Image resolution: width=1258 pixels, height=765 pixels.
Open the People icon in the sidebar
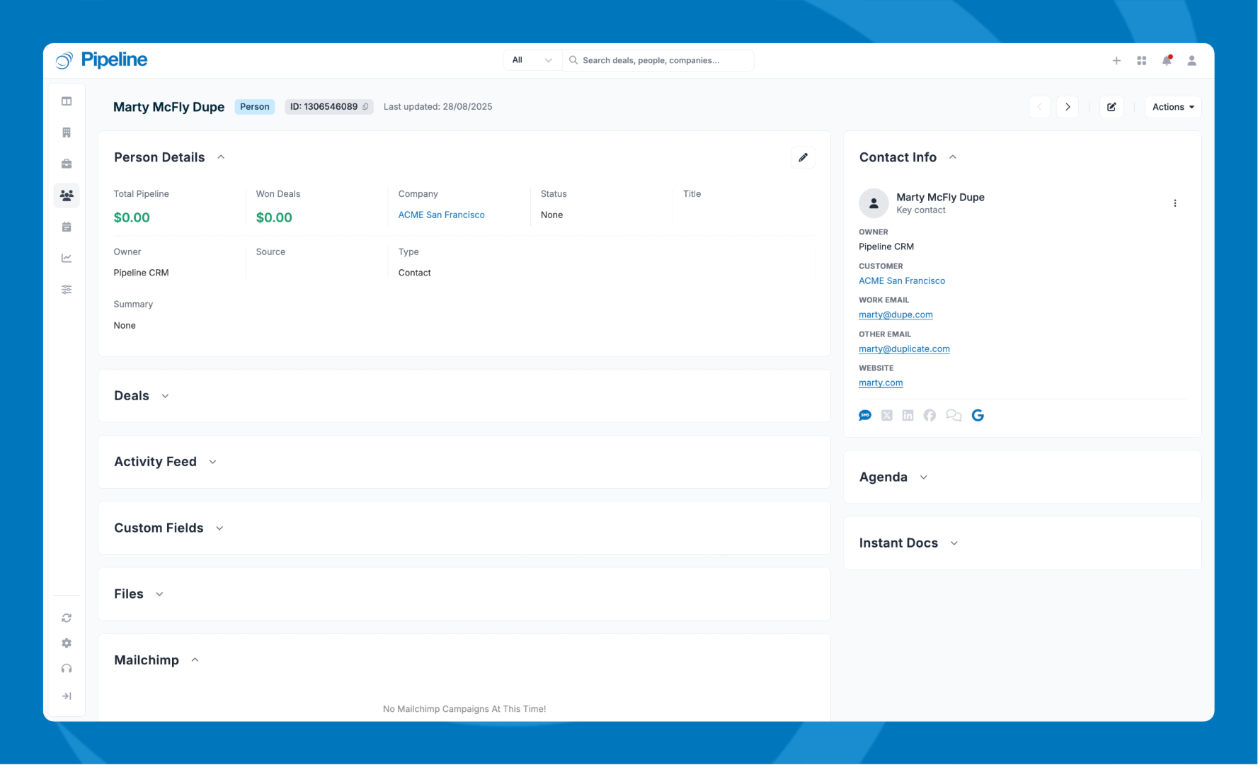coord(67,195)
